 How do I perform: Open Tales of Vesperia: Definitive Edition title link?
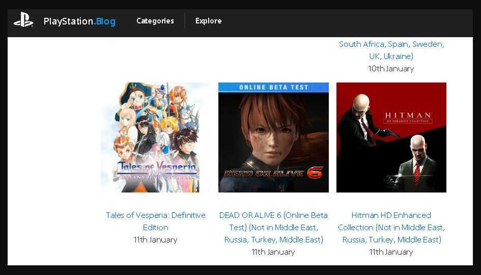point(156,222)
